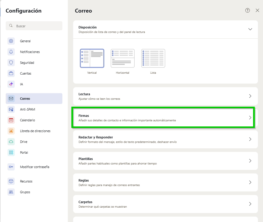Go to Libreta de direcciones

tap(35, 131)
